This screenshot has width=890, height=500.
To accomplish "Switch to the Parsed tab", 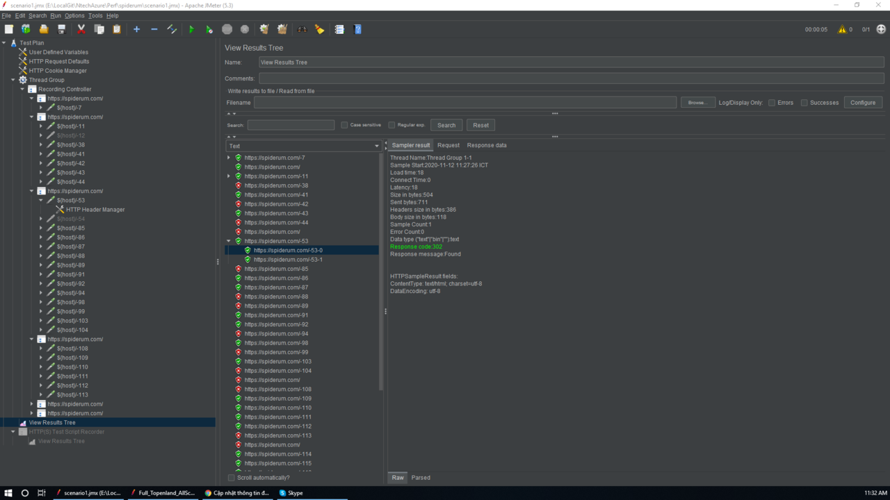I will 421,478.
